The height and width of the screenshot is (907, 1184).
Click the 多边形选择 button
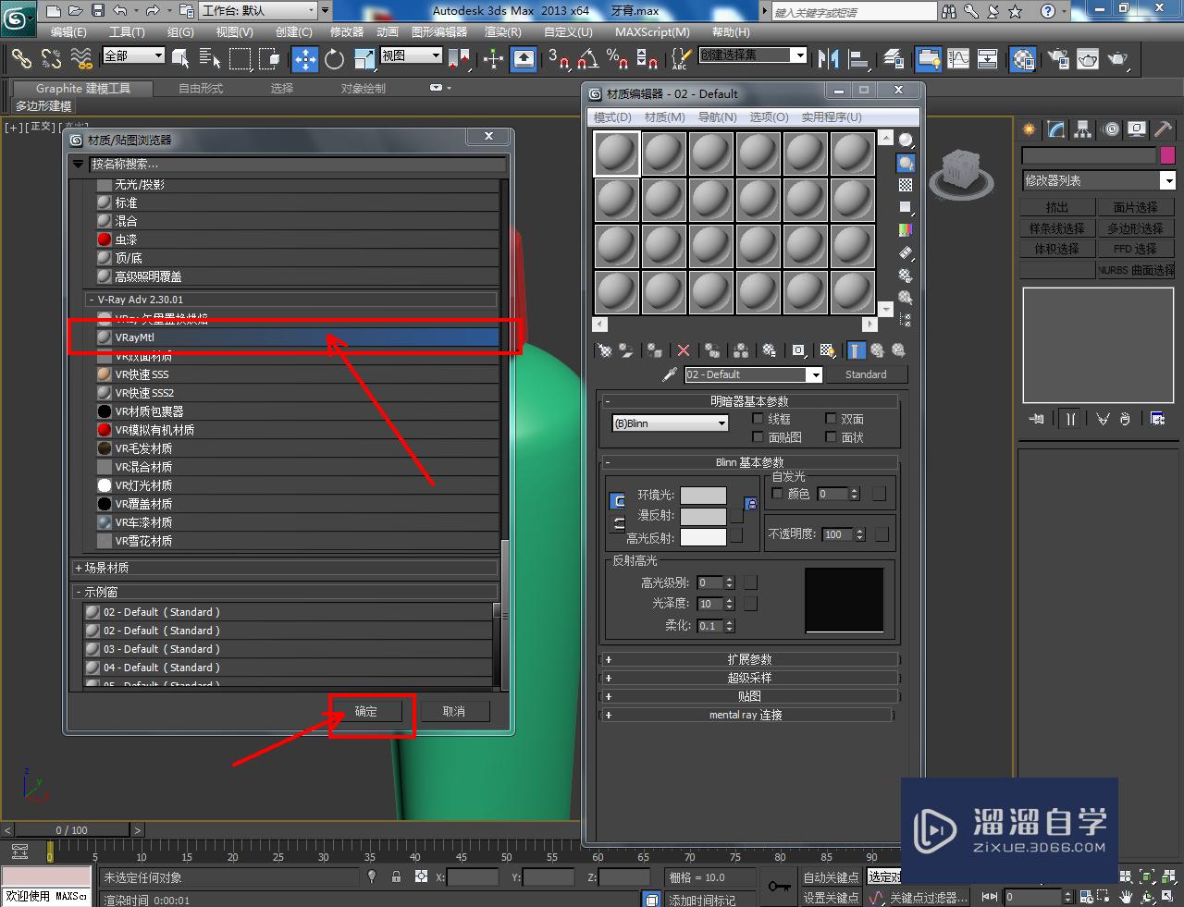[1135, 228]
